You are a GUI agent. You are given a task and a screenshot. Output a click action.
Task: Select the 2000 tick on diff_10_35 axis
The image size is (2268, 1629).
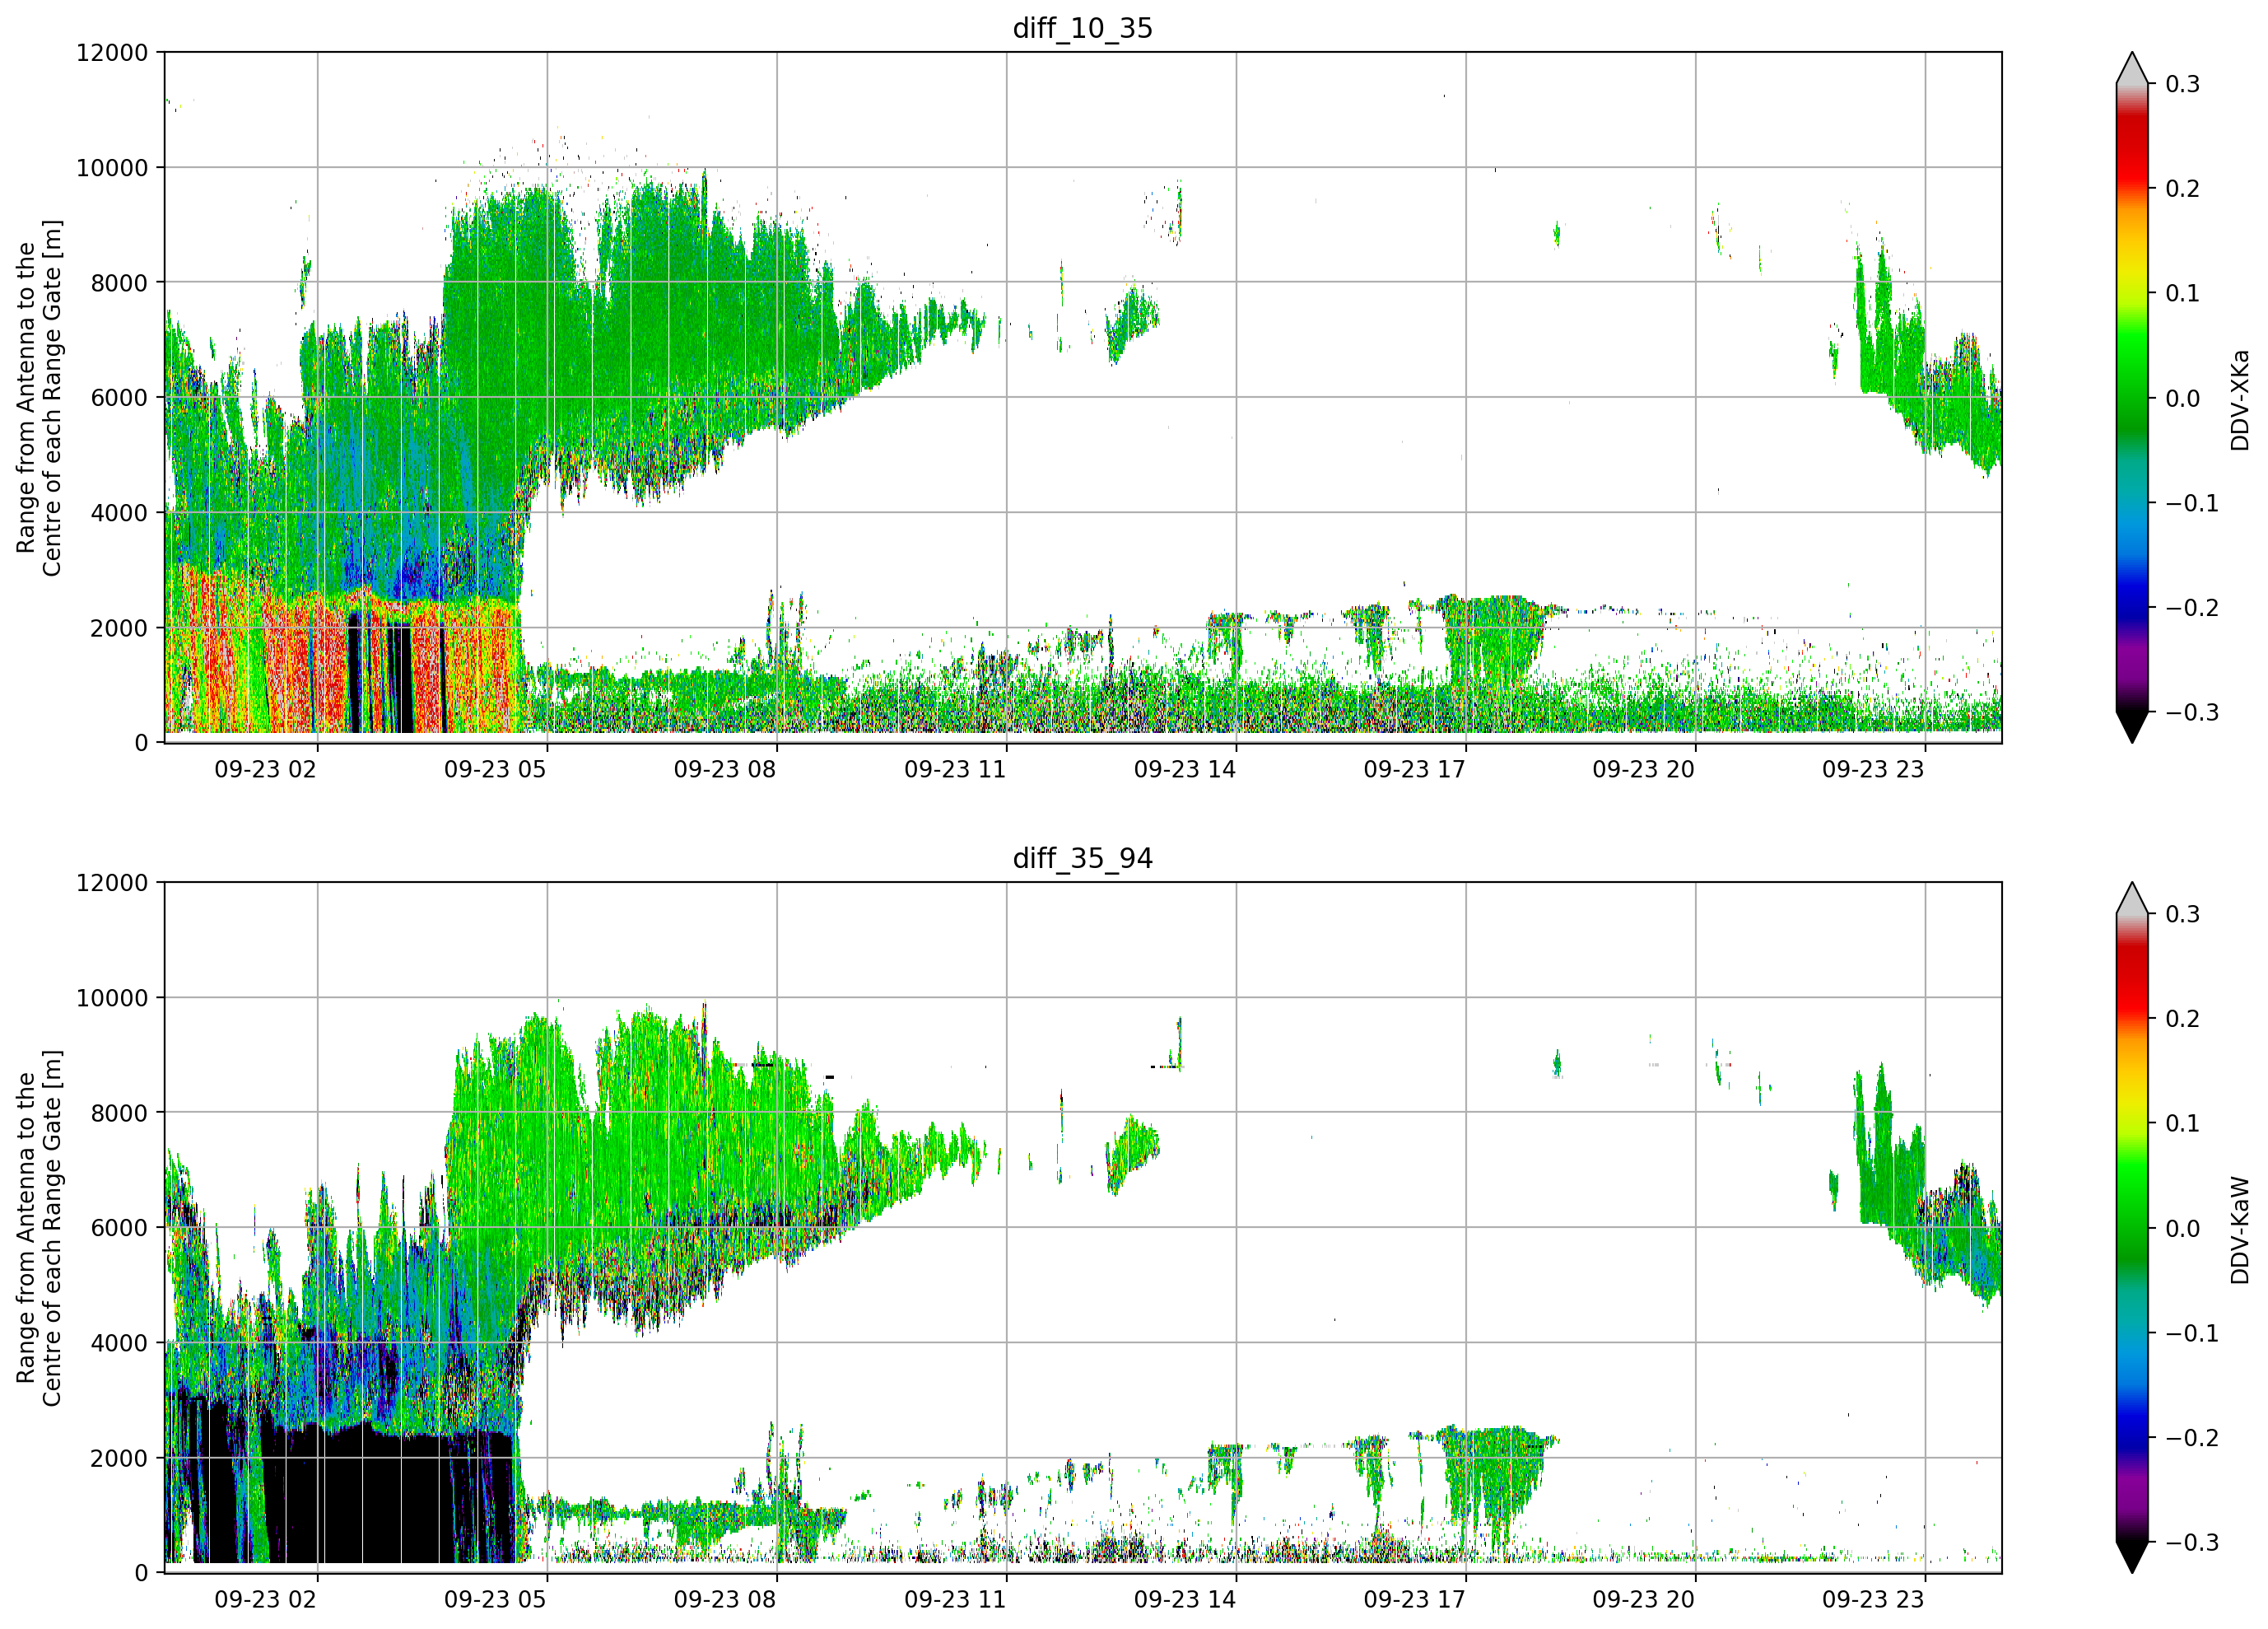tap(119, 628)
